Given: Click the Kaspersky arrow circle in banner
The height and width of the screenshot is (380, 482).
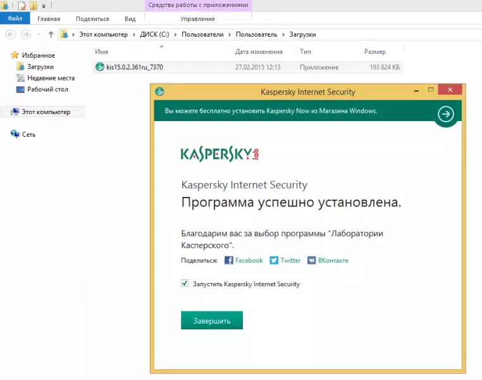Looking at the screenshot, I should 446,114.
